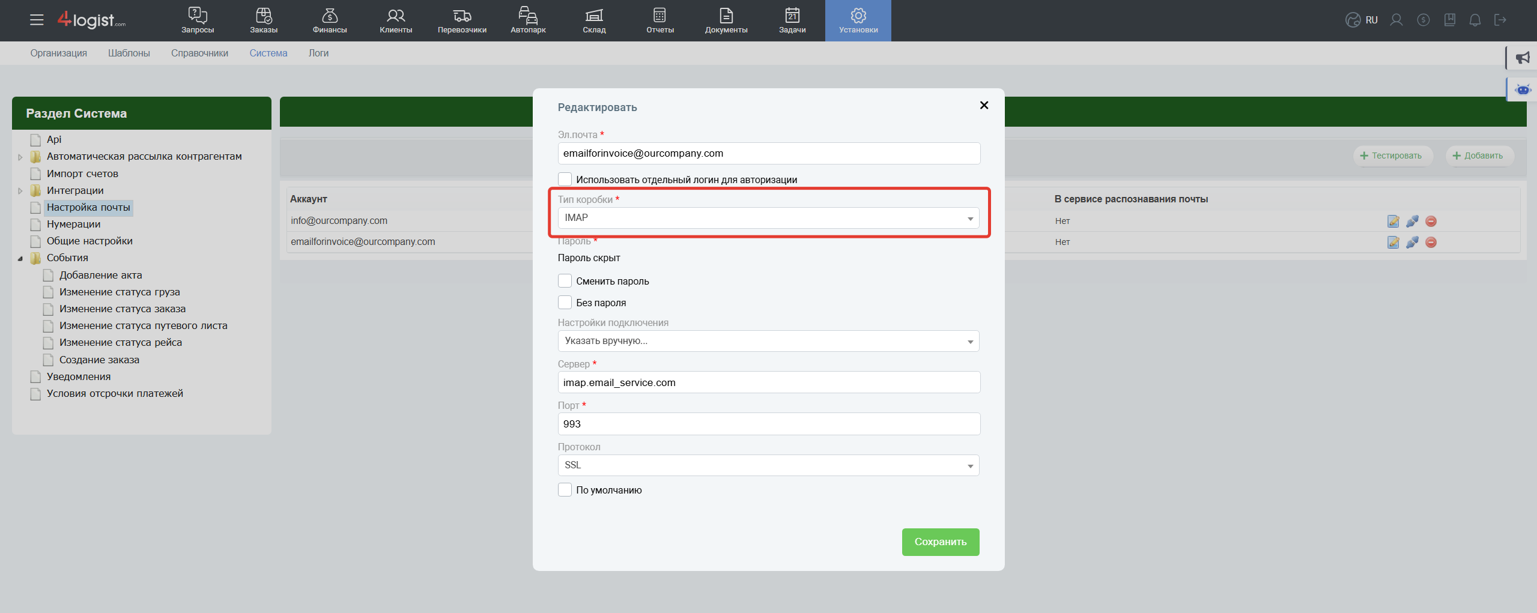Click the notifications bell icon

click(1475, 20)
